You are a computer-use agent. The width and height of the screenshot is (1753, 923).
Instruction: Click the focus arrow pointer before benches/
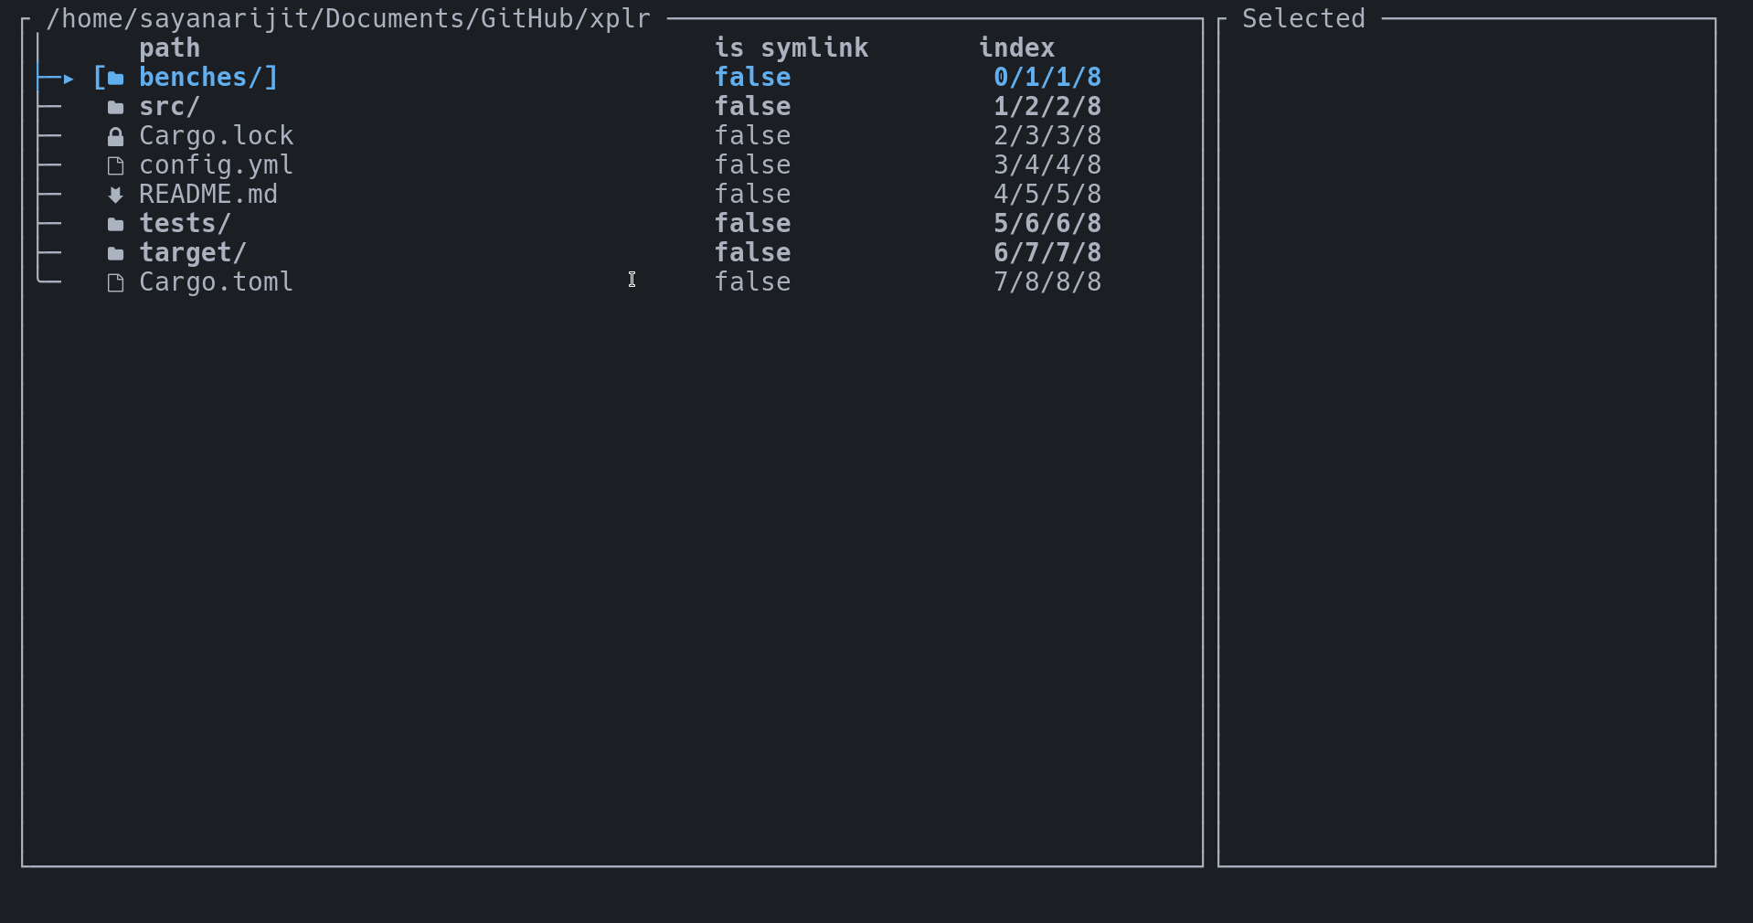tap(69, 79)
